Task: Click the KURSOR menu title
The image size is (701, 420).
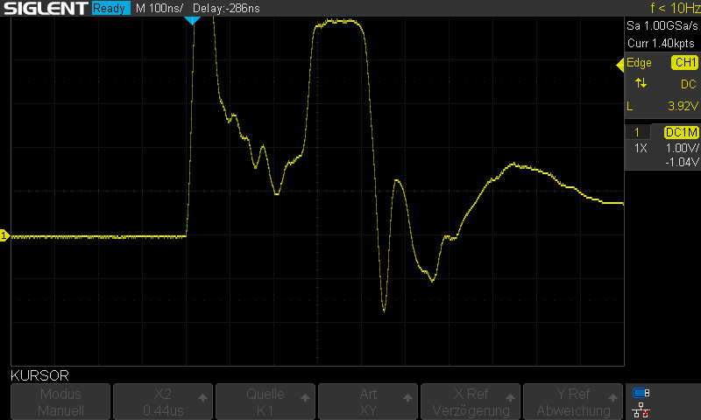Action: point(39,376)
